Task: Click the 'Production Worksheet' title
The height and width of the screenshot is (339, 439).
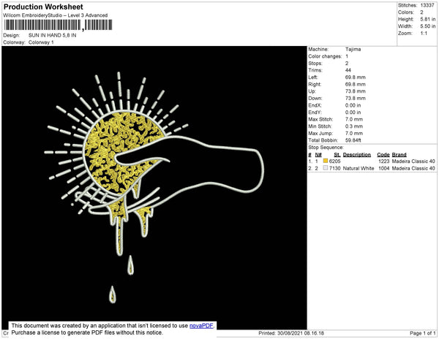Action: click(43, 7)
